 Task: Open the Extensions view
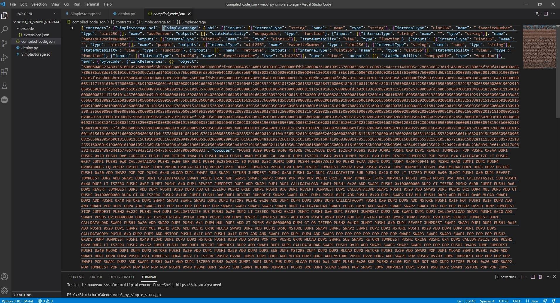4,72
